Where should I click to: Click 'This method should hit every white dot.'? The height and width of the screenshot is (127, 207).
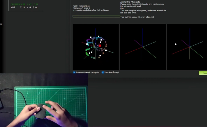(137, 17)
